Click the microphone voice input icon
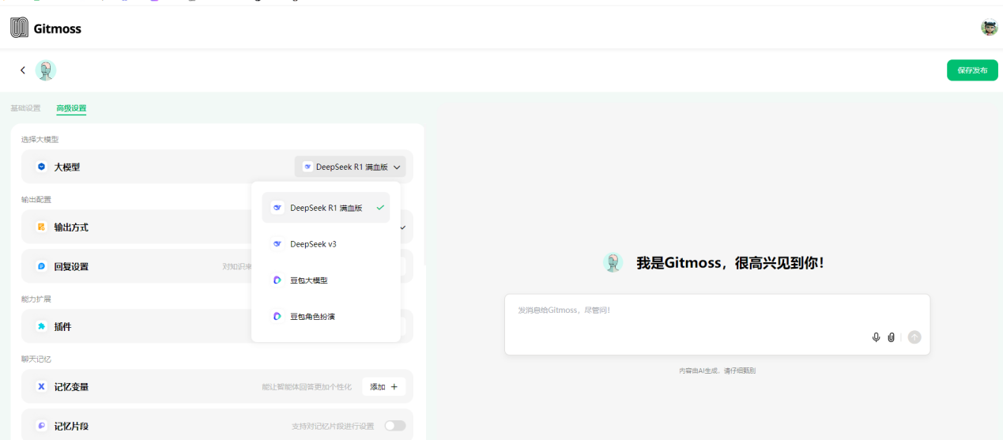1003x440 pixels. point(876,337)
